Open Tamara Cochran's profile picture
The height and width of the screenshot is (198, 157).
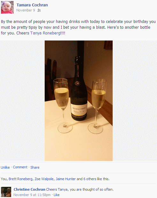pos(7,7)
